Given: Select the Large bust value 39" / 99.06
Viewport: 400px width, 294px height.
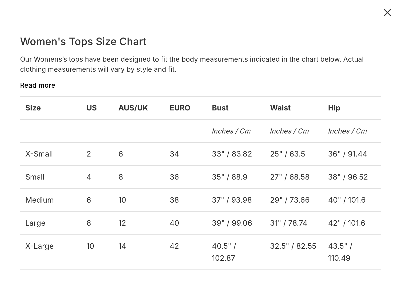Looking at the screenshot, I should [232, 223].
